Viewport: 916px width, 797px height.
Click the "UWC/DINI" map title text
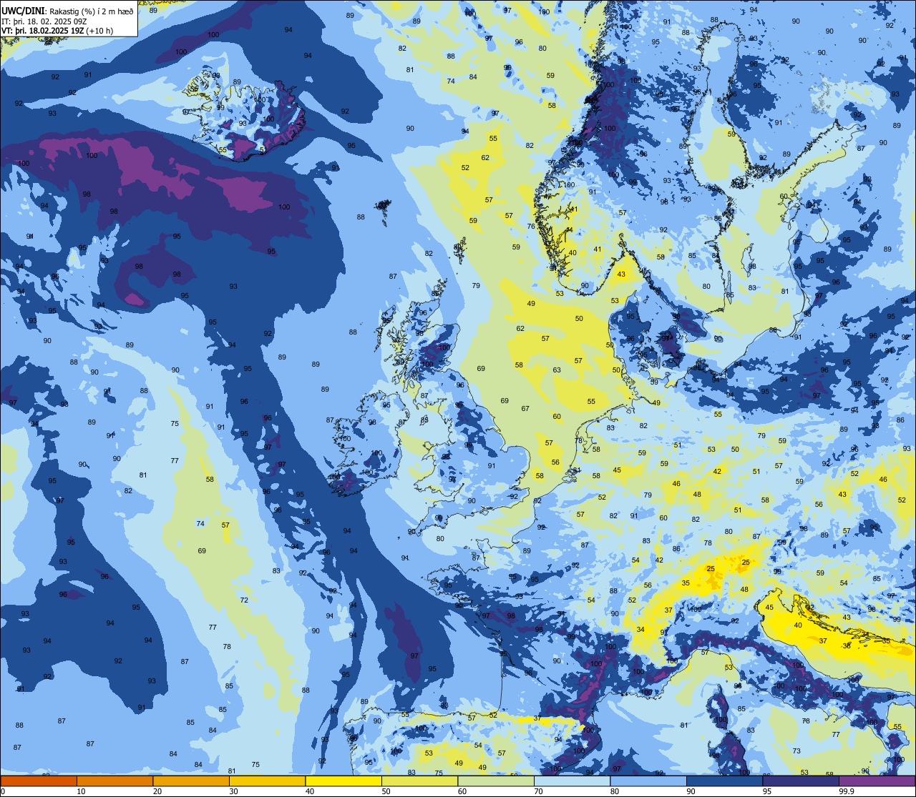click(x=23, y=11)
